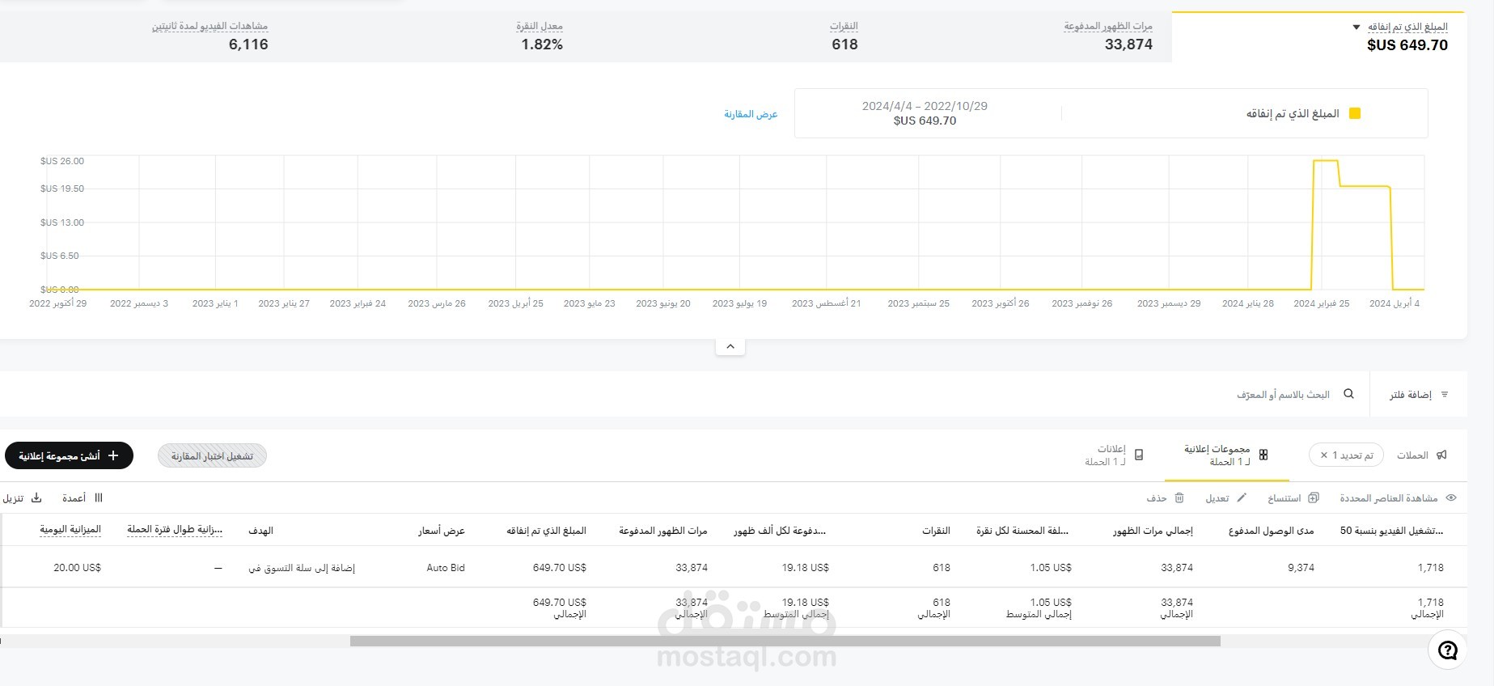The image size is (1494, 686).
Task: Click the pencil edit icon (تعديل)
Action: point(1242,498)
